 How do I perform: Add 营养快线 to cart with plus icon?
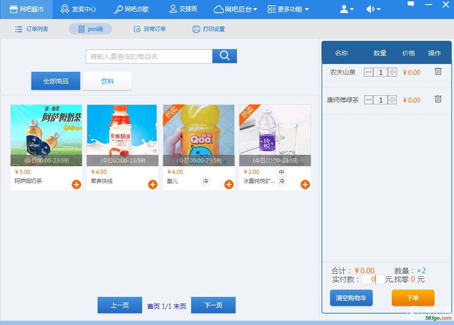click(x=153, y=184)
